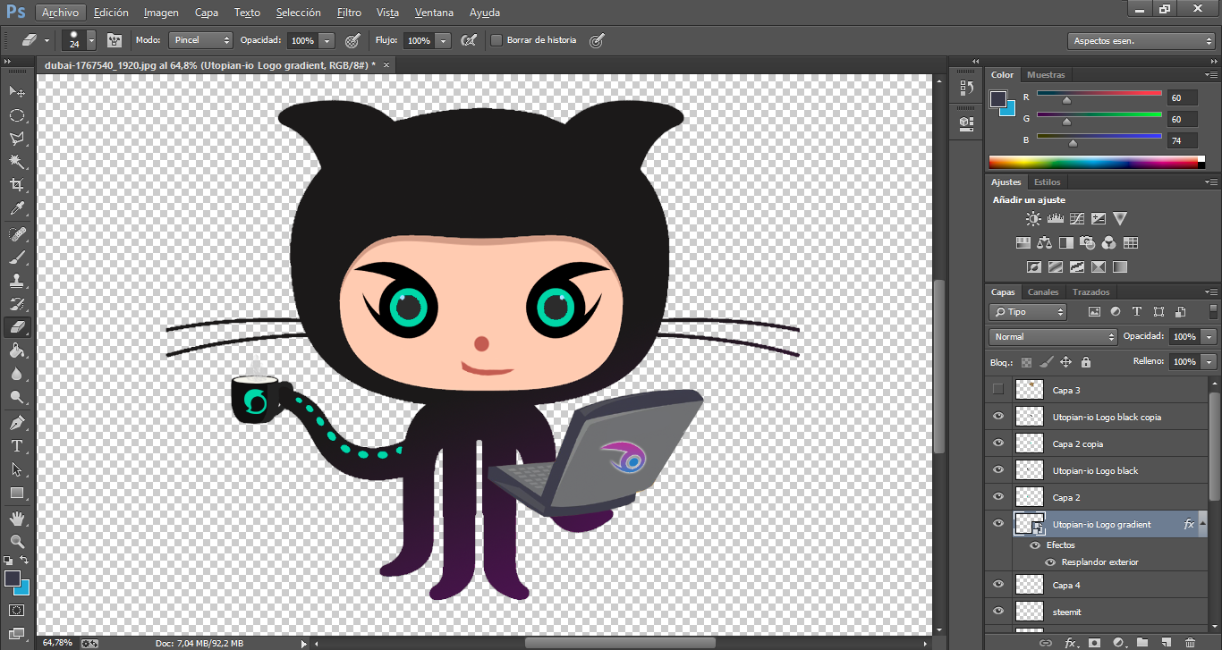Select the Blur tool
Viewport: 1222px width, 650px height.
[17, 374]
